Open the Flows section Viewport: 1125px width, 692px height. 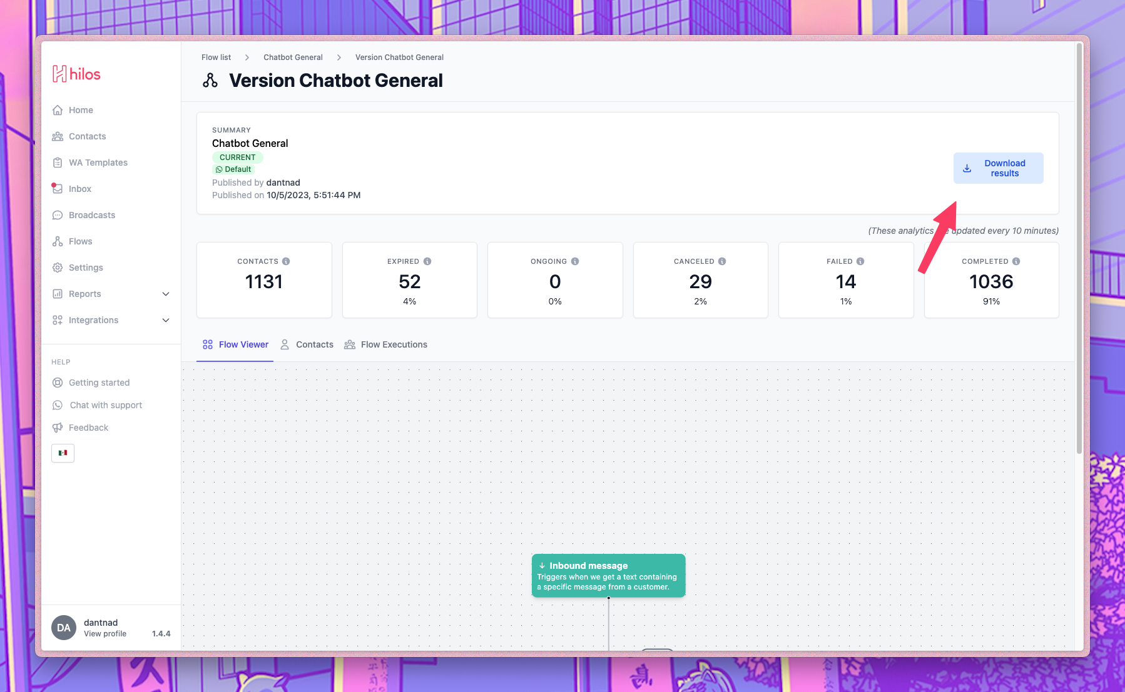click(80, 241)
